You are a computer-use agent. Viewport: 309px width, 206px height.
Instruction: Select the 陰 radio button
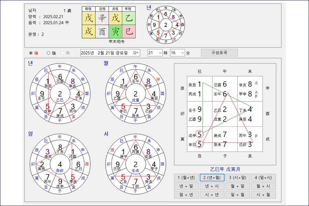coord(48,53)
